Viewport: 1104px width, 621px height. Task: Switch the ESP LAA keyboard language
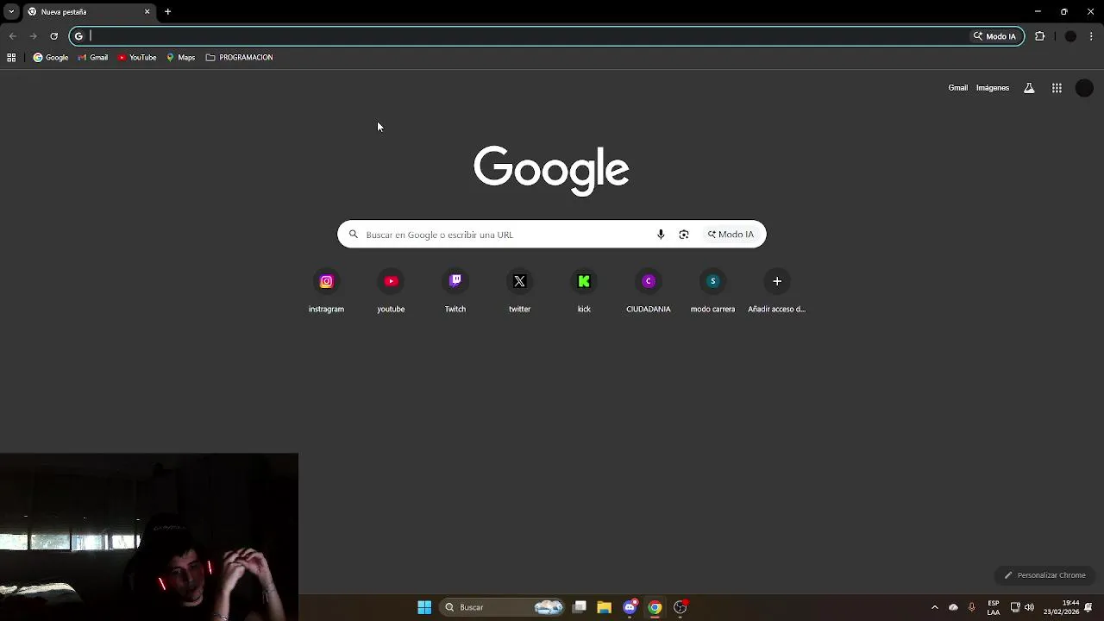994,607
